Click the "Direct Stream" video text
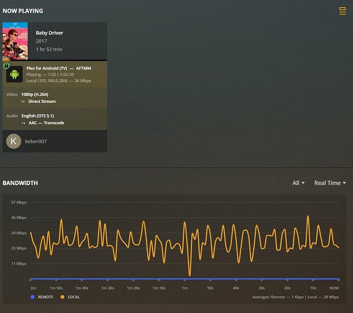This screenshot has height=313, width=353. [42, 101]
